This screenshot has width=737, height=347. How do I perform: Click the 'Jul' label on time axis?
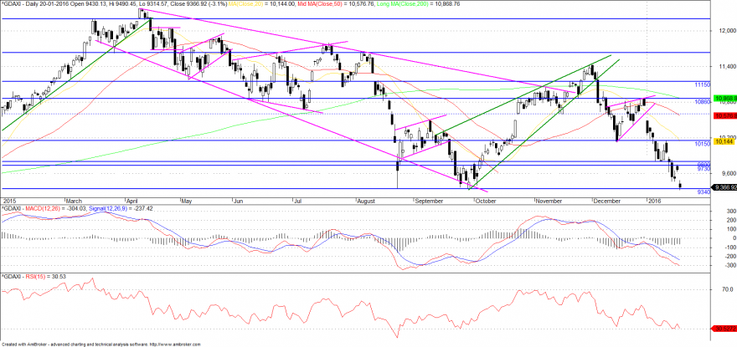pyautogui.click(x=297, y=201)
